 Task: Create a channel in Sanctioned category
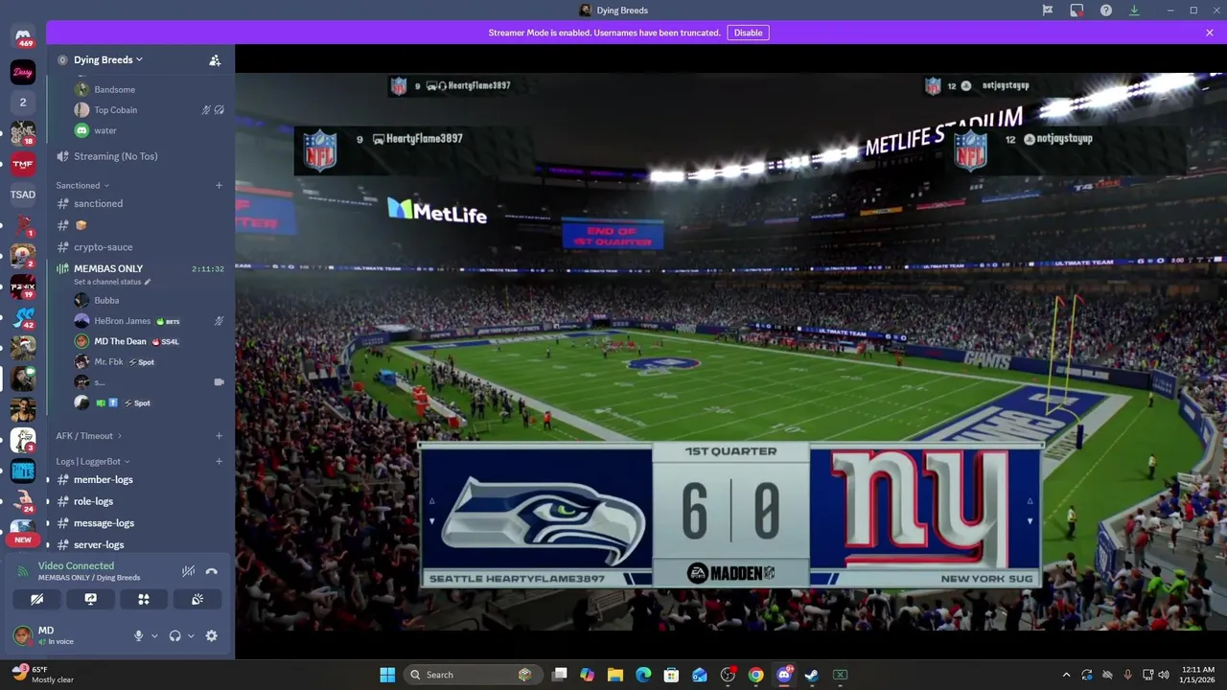click(x=219, y=185)
